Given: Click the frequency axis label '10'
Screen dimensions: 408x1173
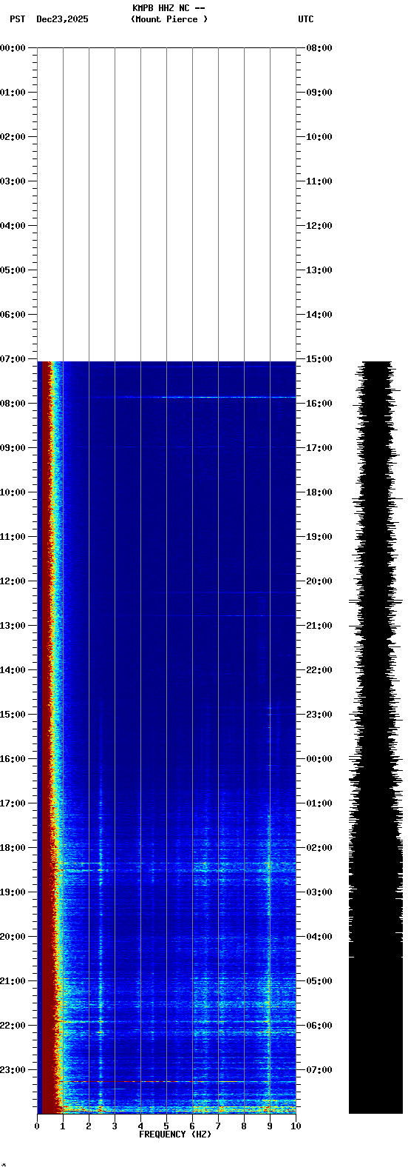Looking at the screenshot, I should tap(296, 1126).
